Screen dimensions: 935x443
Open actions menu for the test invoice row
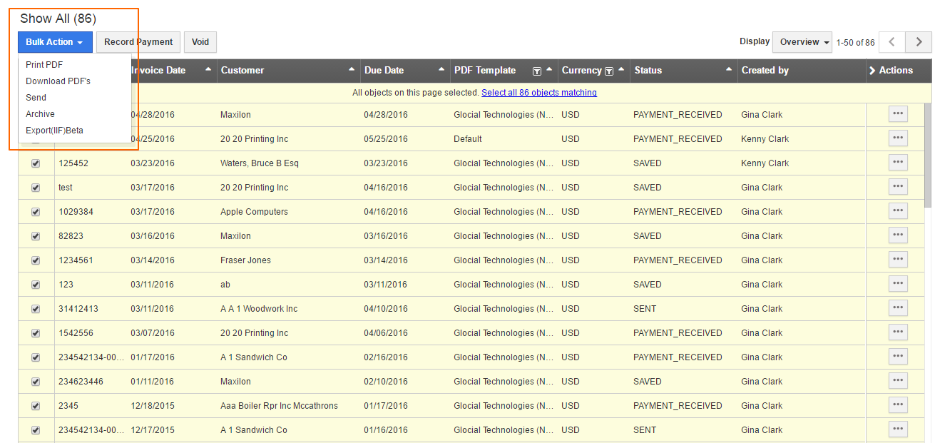tap(897, 186)
